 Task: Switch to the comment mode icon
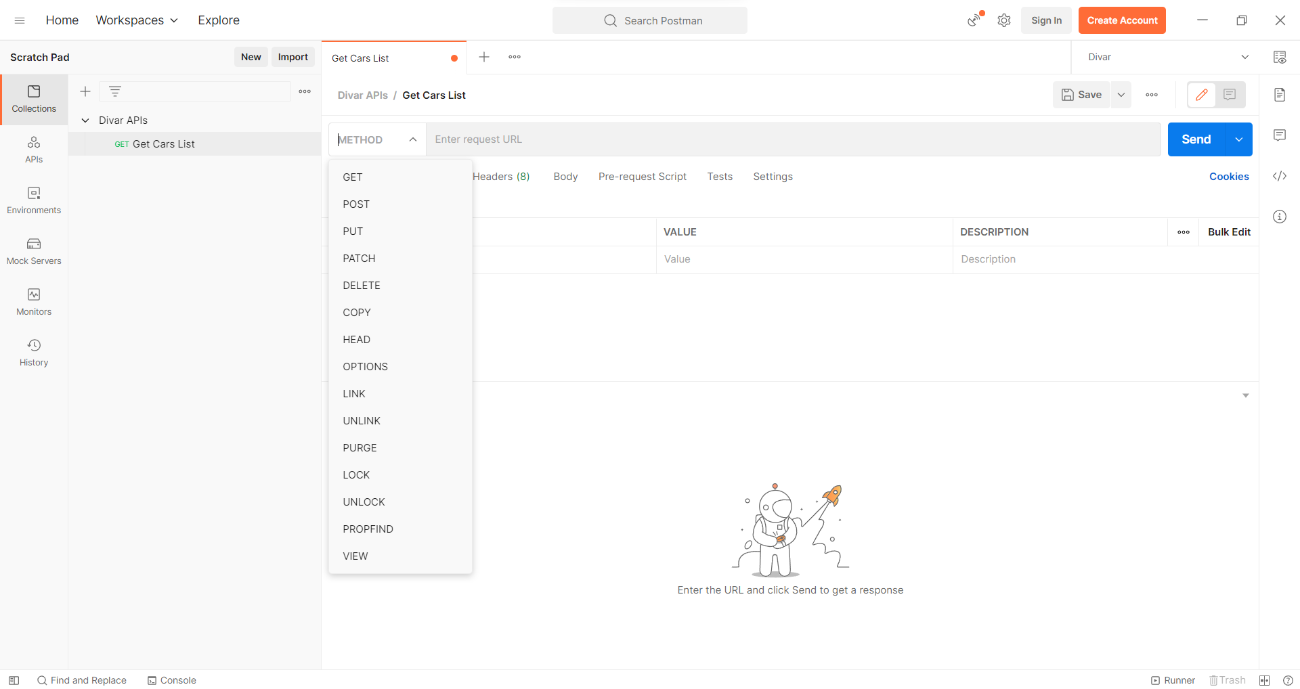pyautogui.click(x=1230, y=95)
